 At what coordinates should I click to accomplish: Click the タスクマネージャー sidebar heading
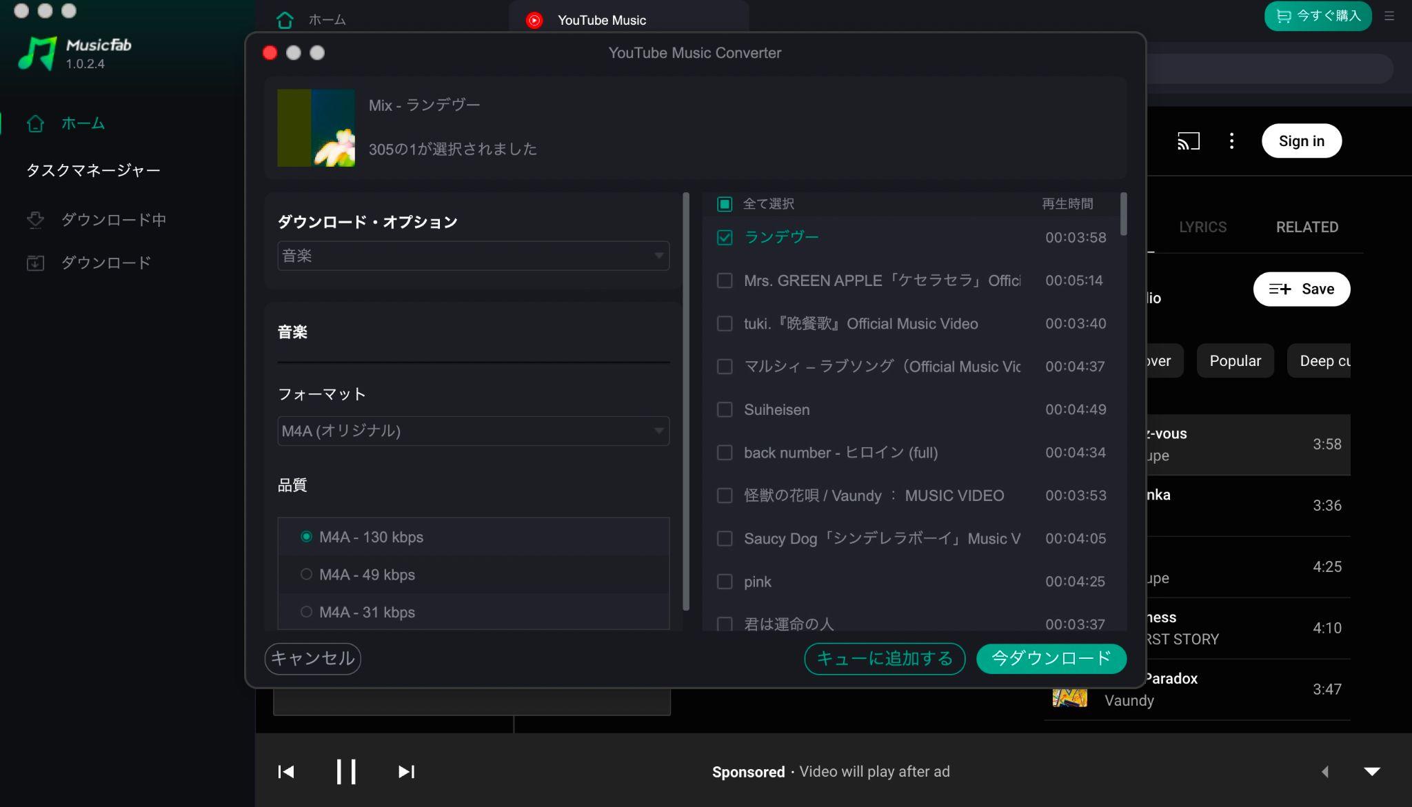coord(93,170)
